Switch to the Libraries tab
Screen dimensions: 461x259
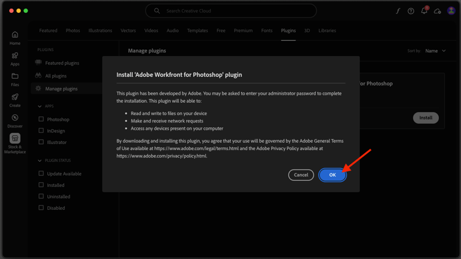(327, 31)
